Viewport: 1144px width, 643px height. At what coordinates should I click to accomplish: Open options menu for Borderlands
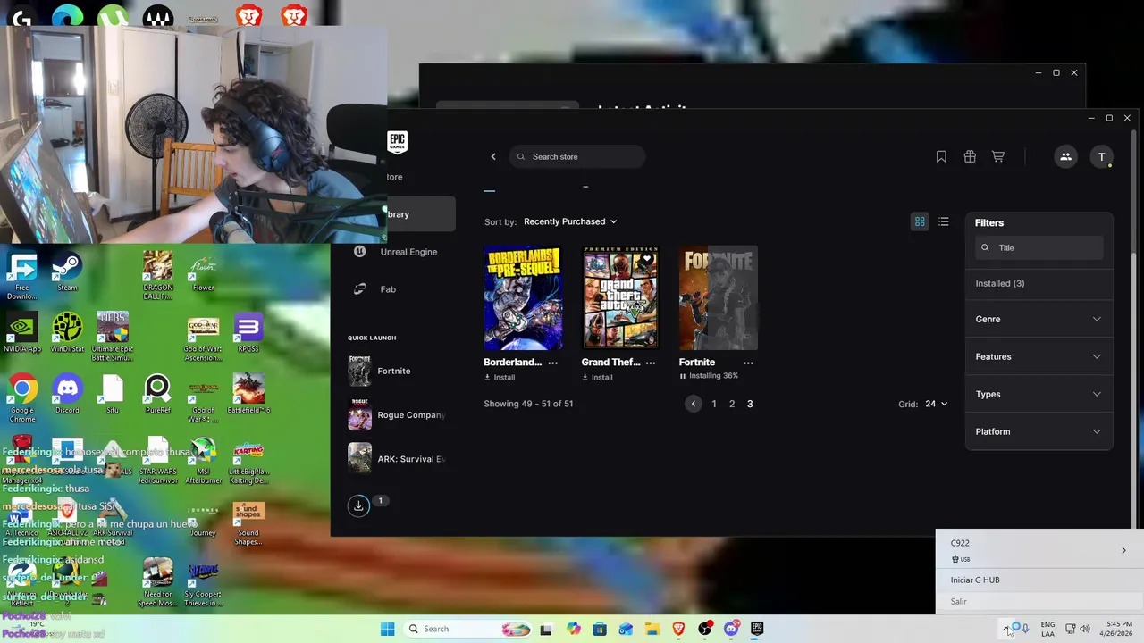552,363
